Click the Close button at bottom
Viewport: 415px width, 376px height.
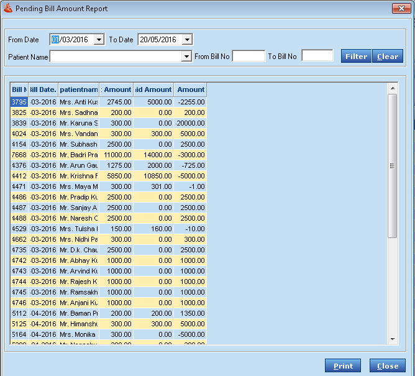387,366
